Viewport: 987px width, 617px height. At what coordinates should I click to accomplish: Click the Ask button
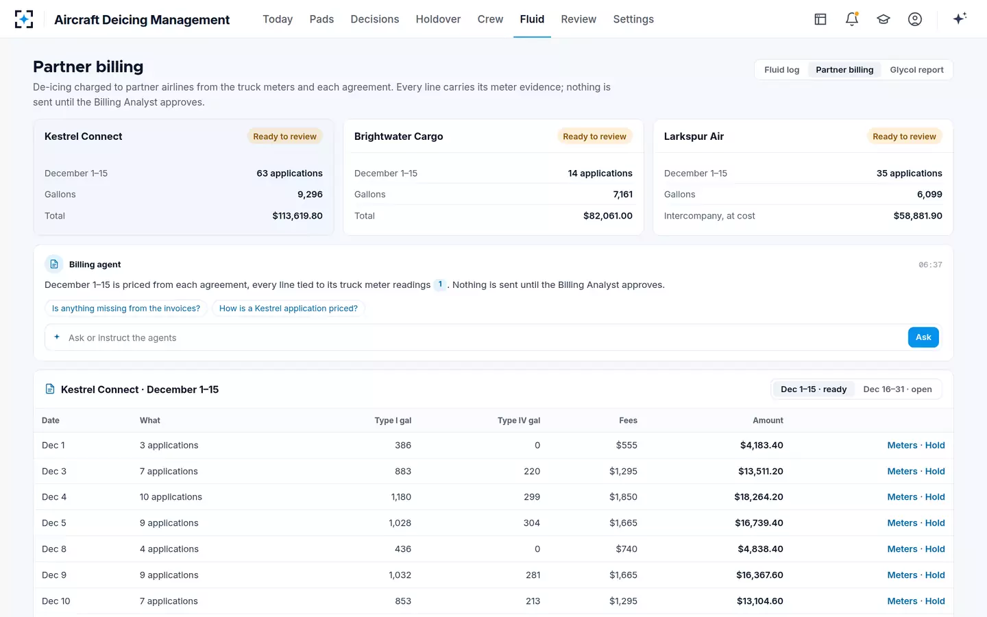pos(923,337)
